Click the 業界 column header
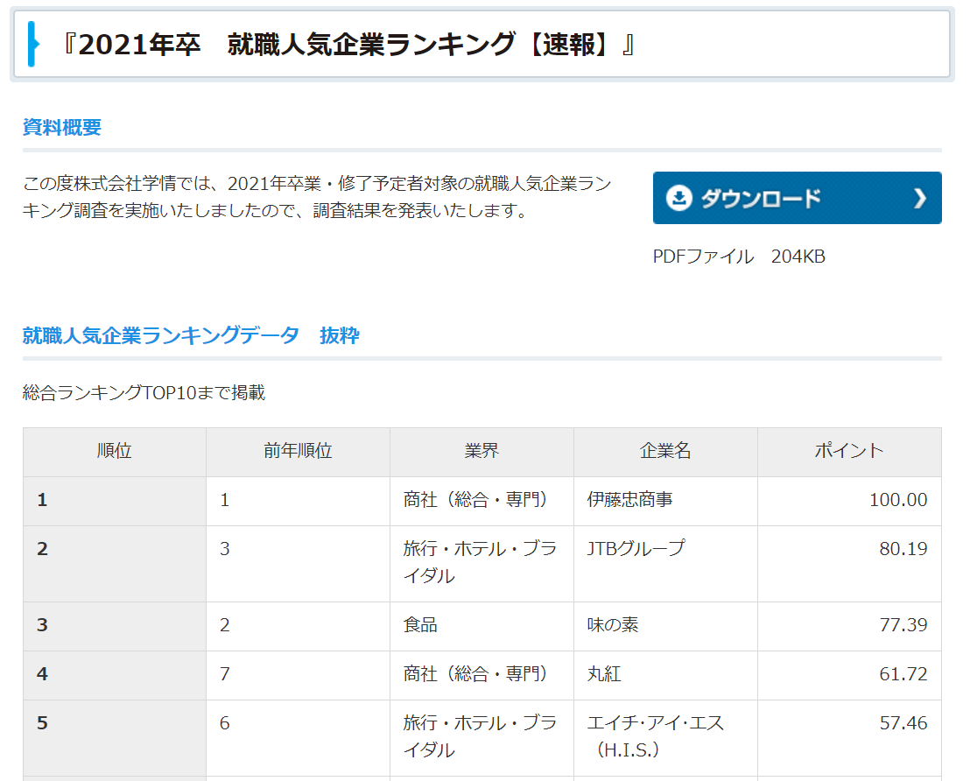 click(x=481, y=452)
